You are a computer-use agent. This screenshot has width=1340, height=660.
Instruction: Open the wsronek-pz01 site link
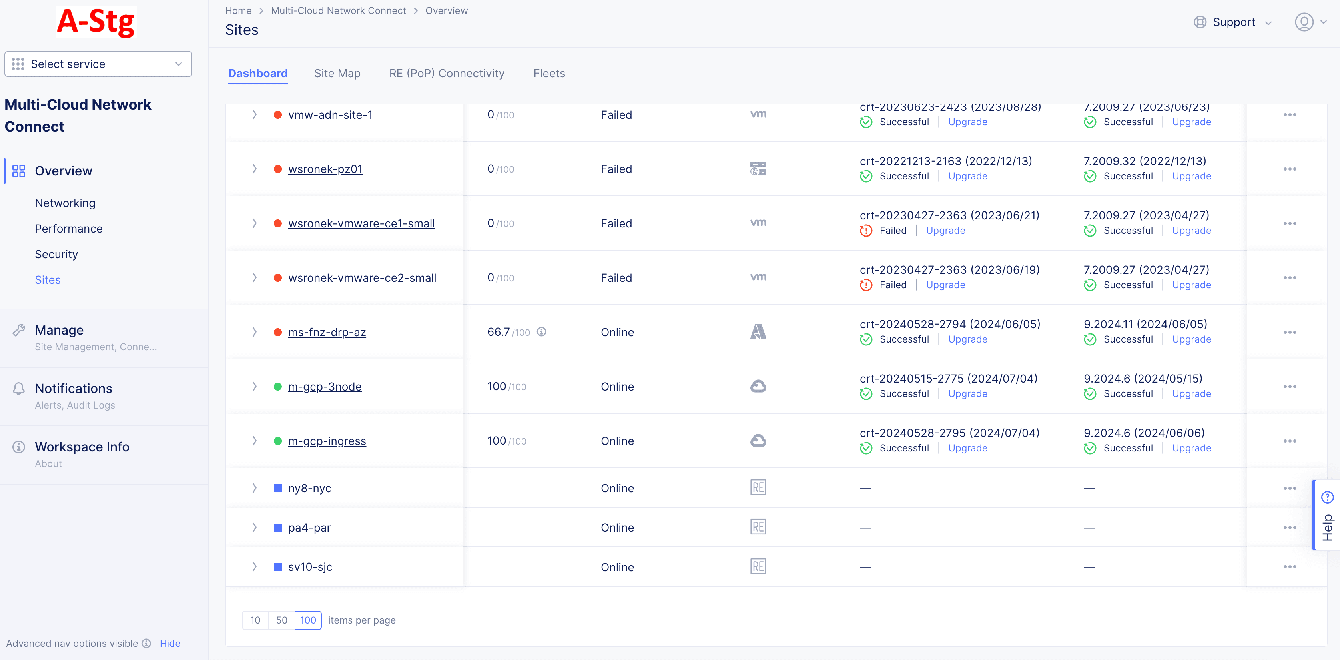coord(325,169)
